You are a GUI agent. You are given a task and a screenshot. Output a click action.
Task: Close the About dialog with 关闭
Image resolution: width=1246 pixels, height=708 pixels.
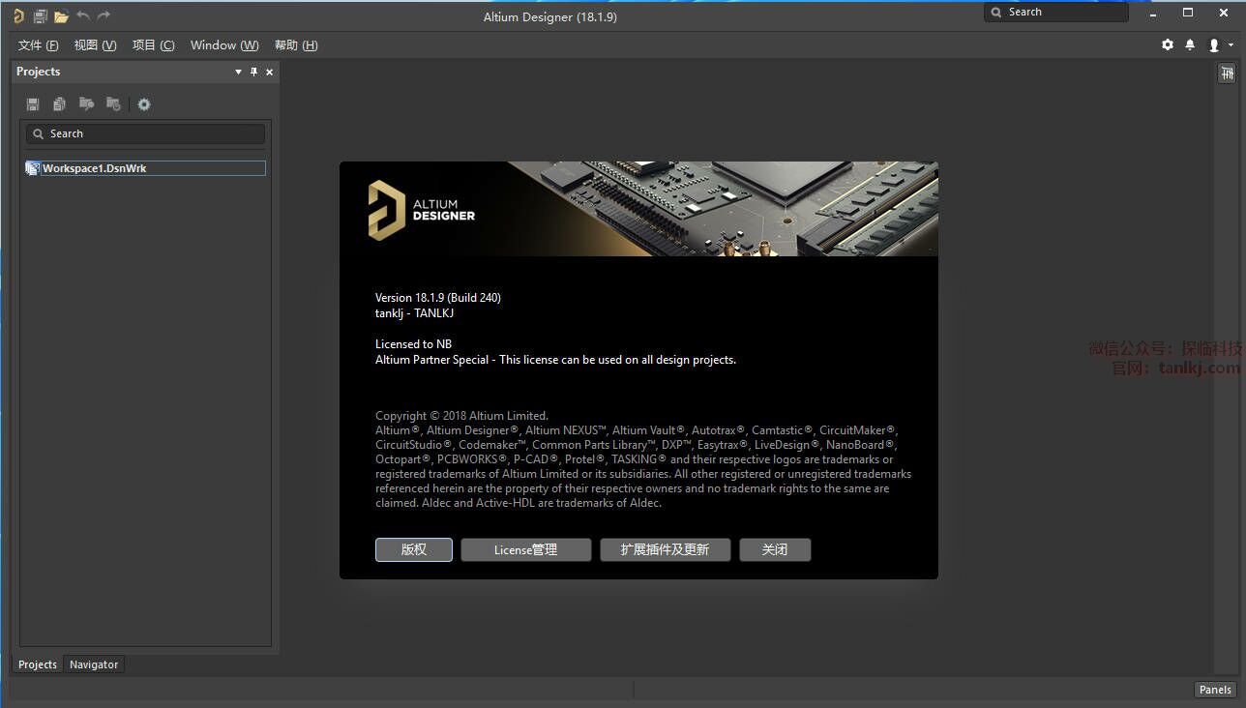[x=775, y=549]
